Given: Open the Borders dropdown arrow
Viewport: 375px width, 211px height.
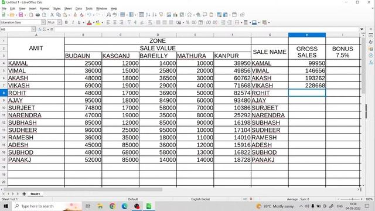Looking at the screenshot, I should (x=241, y=23).
